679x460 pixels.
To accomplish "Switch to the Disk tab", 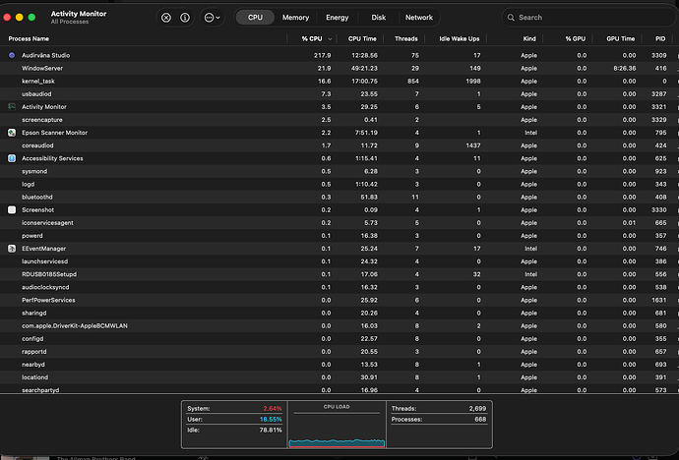I will 378,18.
